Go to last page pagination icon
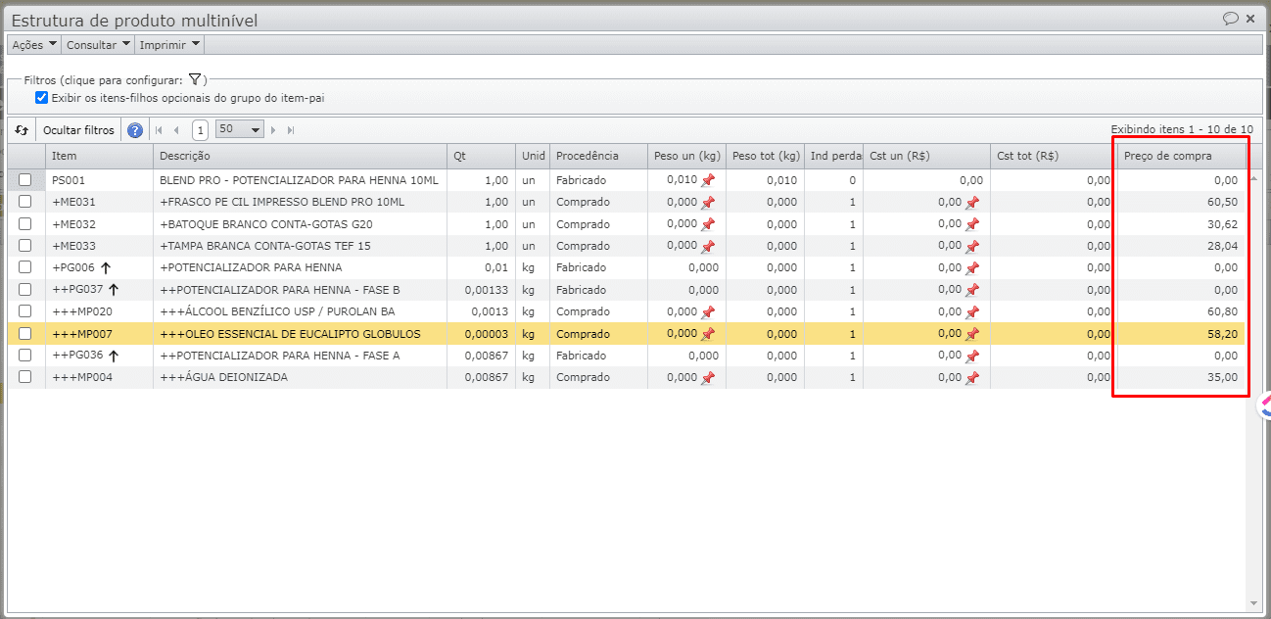This screenshot has height=619, width=1271. click(x=291, y=130)
